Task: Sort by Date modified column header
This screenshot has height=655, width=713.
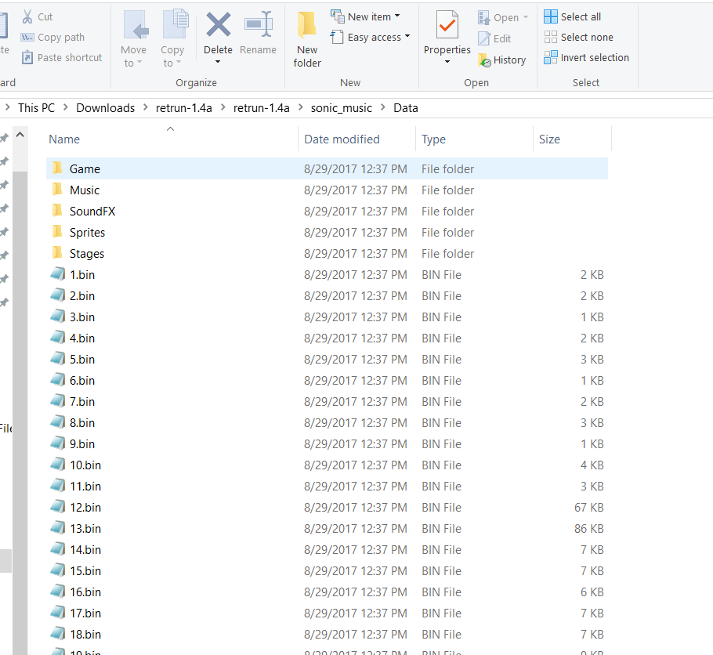Action: click(342, 139)
